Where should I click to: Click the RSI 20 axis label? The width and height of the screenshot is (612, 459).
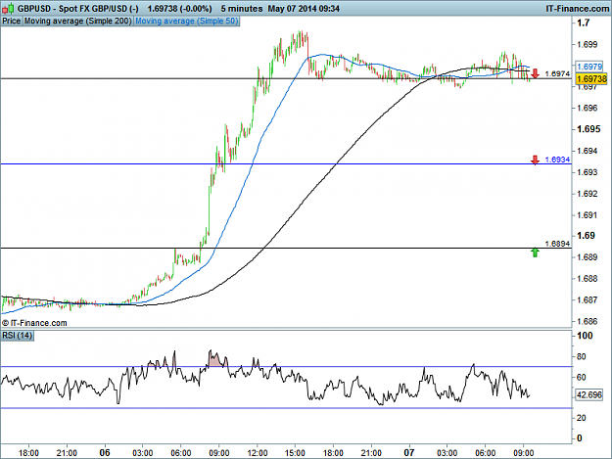[x=582, y=418]
